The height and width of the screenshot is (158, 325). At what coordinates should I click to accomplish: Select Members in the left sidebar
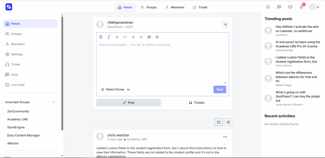tap(30, 44)
